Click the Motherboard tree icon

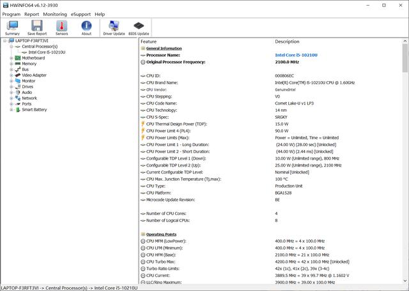tap(18, 58)
